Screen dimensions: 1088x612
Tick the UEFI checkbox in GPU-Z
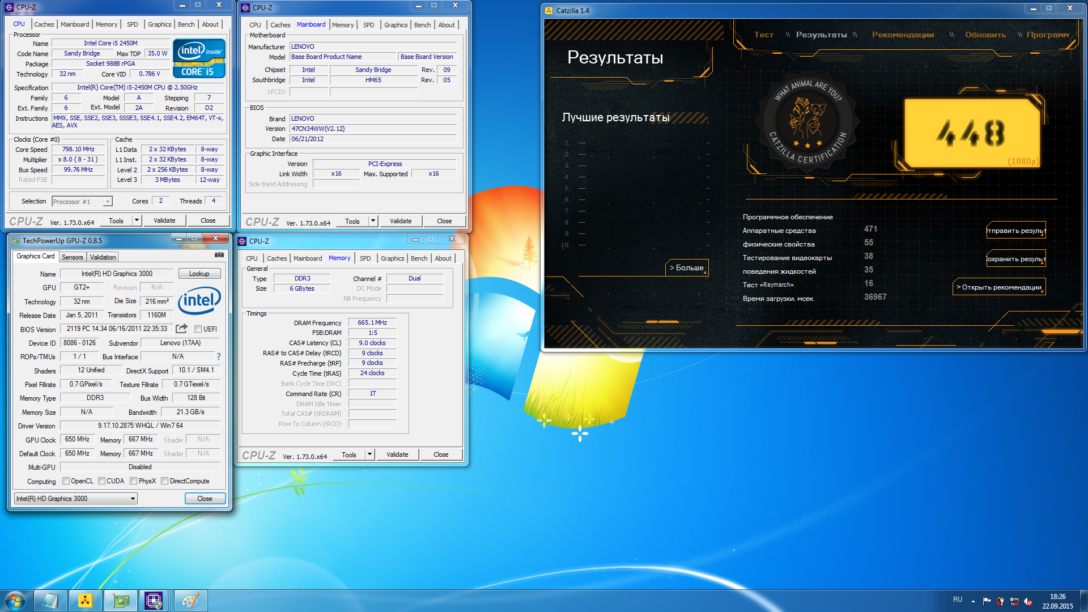198,329
